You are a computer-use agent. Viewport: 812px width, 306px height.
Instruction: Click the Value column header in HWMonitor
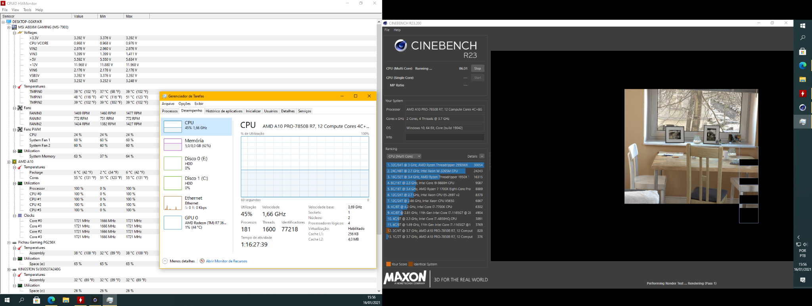(84, 16)
